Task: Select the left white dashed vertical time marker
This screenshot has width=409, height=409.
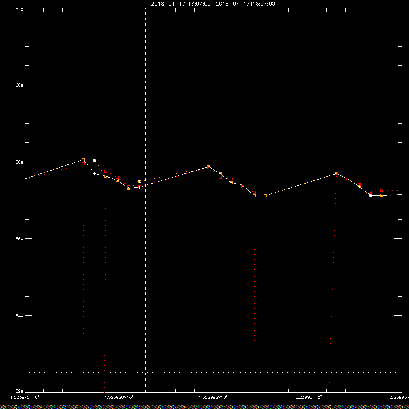Action: tap(134, 200)
